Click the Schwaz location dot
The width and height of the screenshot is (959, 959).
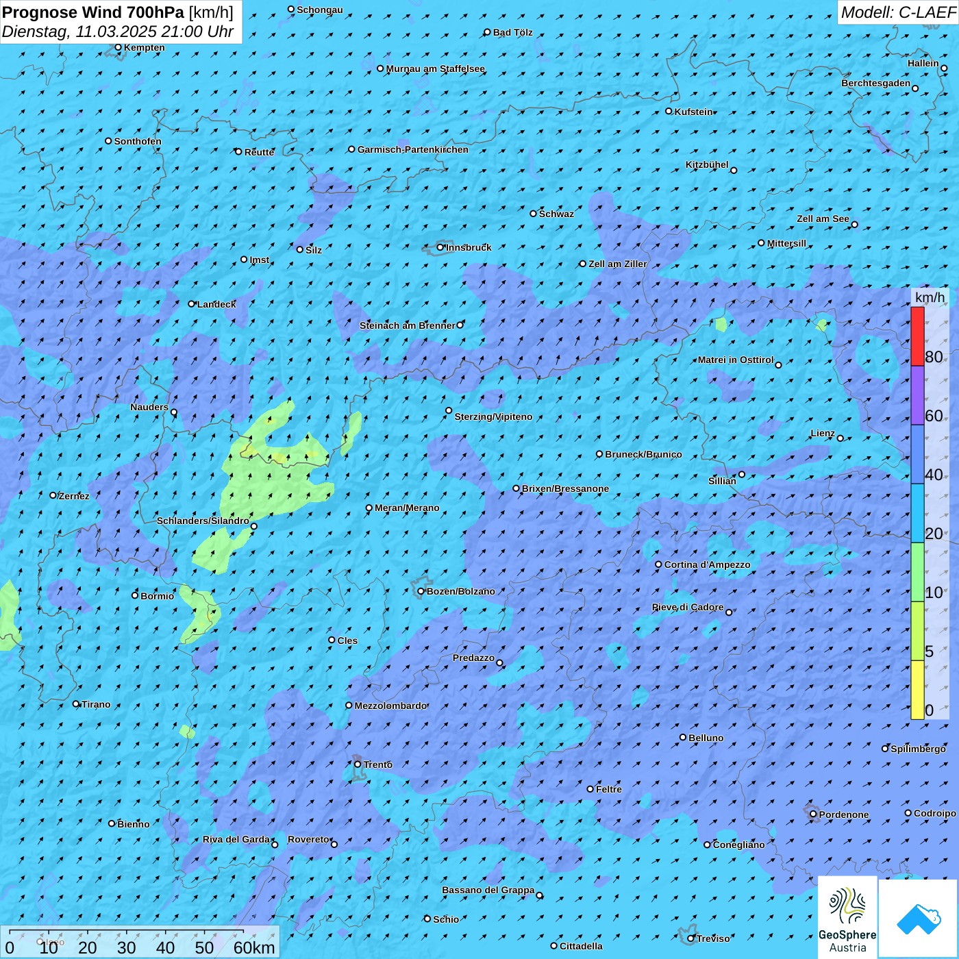(x=534, y=214)
